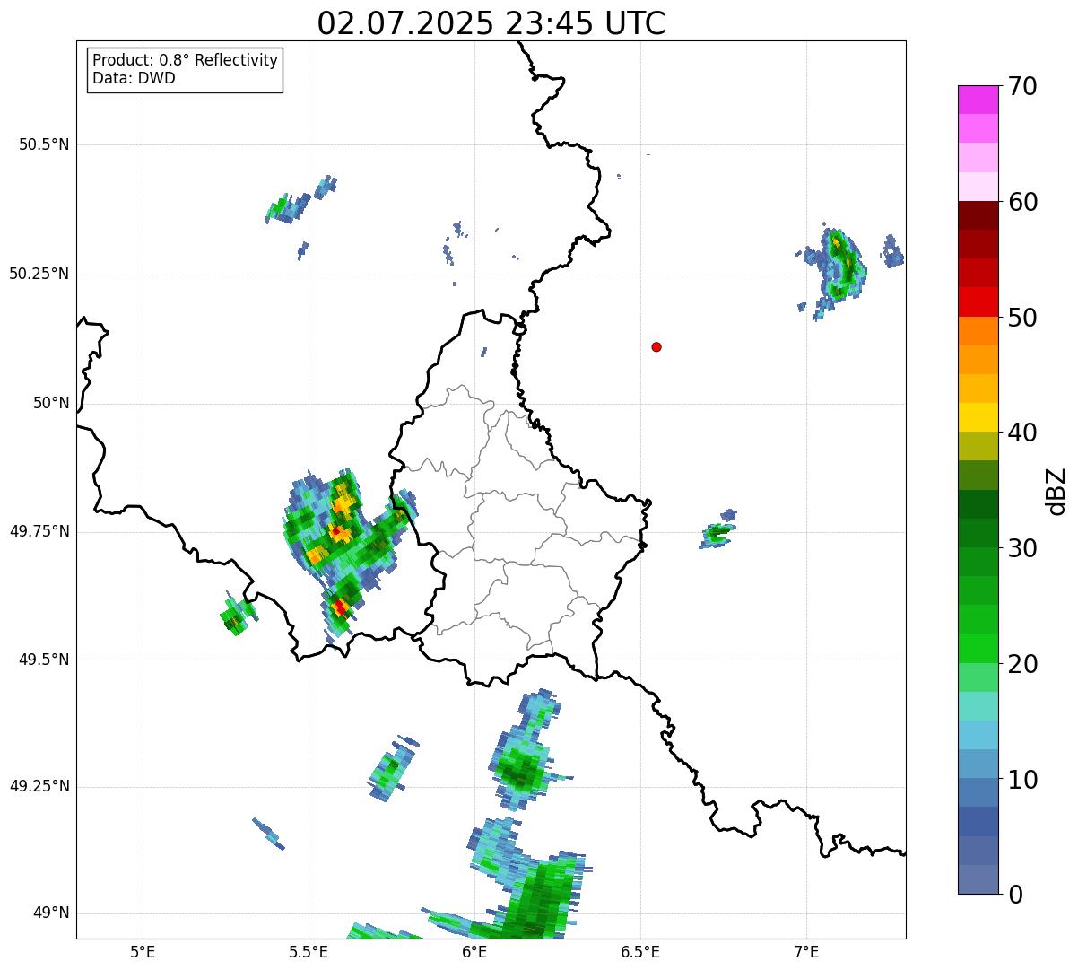Click the Data: DWD label
The height and width of the screenshot is (970, 1078).
click(x=134, y=78)
